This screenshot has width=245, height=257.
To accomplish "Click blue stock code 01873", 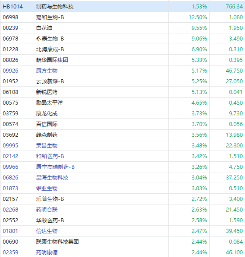I will 11,188.
